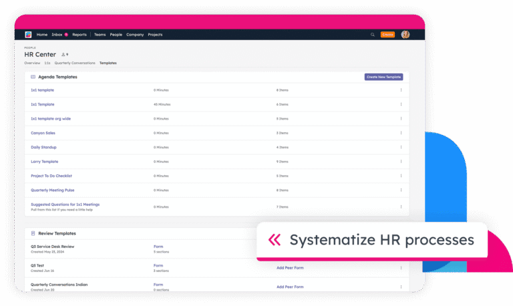Click Quarterly Conversations Indian title

[59, 285]
